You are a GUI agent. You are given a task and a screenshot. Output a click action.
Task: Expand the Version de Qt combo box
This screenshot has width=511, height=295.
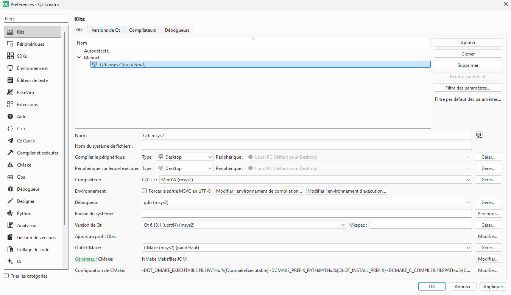(244, 225)
